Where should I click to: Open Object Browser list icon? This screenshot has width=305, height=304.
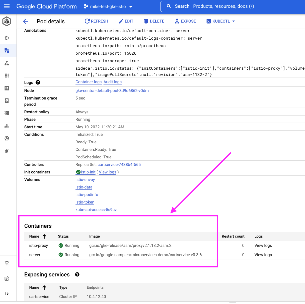tap(7, 113)
